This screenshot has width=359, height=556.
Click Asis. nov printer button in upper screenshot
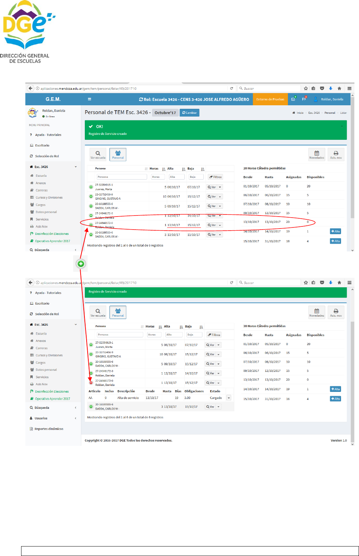click(x=336, y=155)
